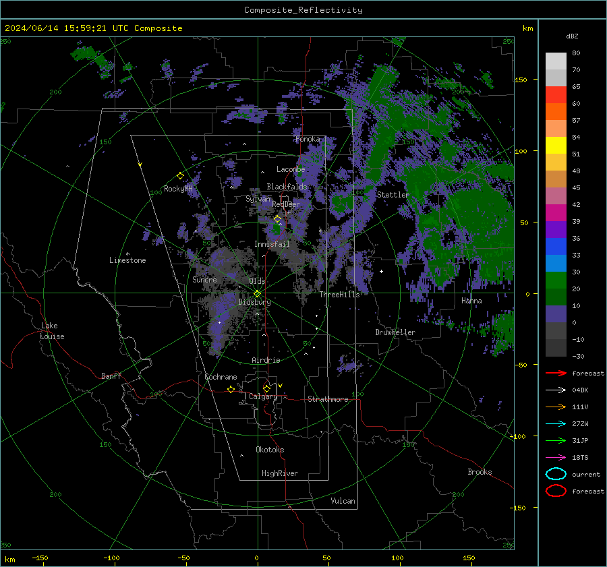This screenshot has height=567, width=607.
Task: Select the bright green 20-30 dBZ color band
Action: point(556,280)
